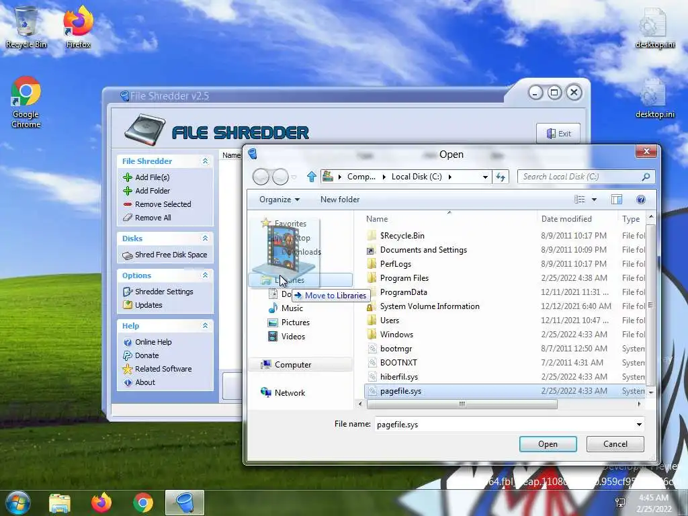Click Remove Selected in File Shredder

(157, 204)
